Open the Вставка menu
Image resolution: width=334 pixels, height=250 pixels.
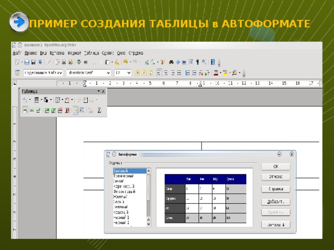(57, 53)
